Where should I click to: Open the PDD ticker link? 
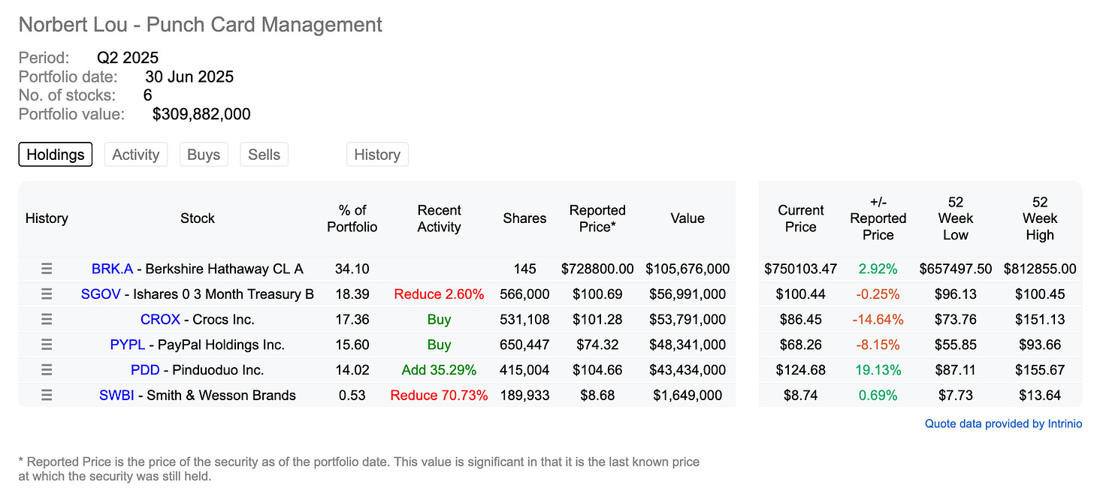(x=145, y=370)
